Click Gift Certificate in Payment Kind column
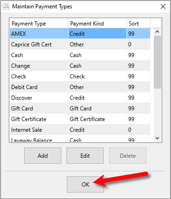This screenshot has height=199, width=171. coord(98,119)
